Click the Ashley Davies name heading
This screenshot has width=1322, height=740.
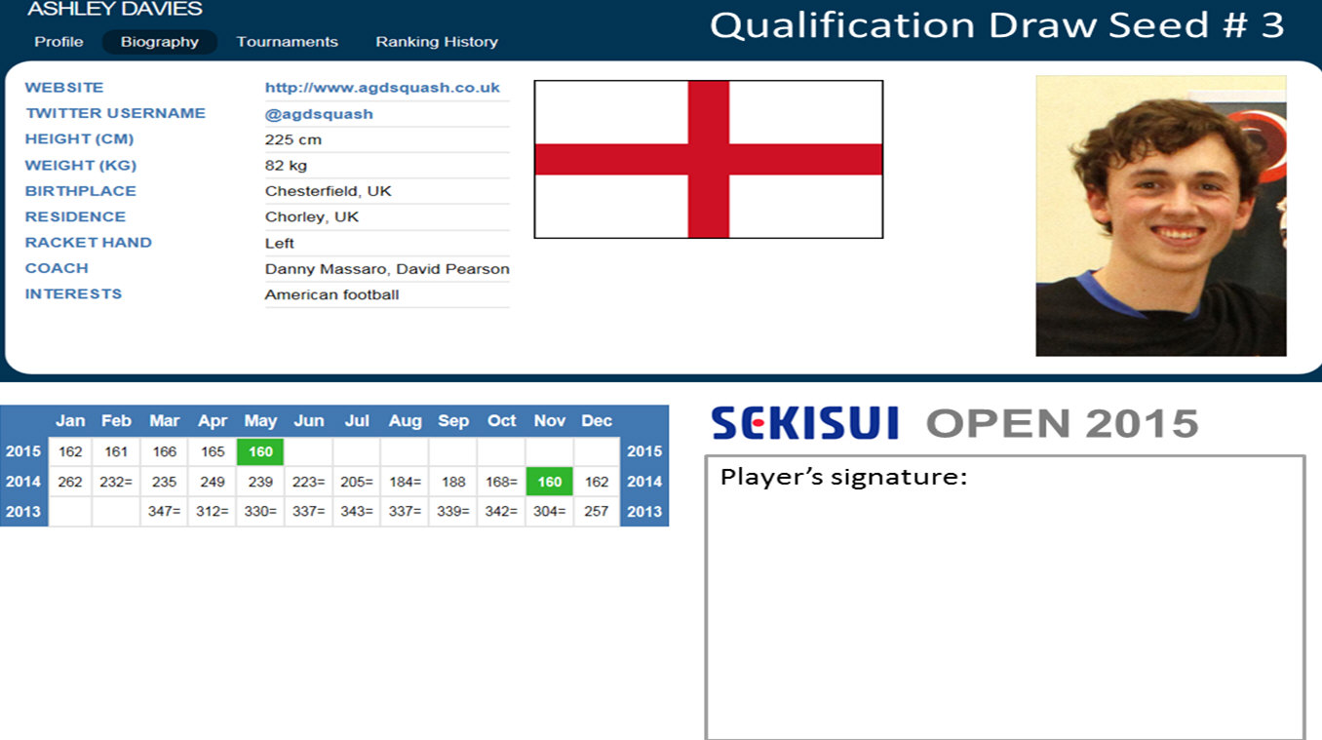pyautogui.click(x=115, y=10)
